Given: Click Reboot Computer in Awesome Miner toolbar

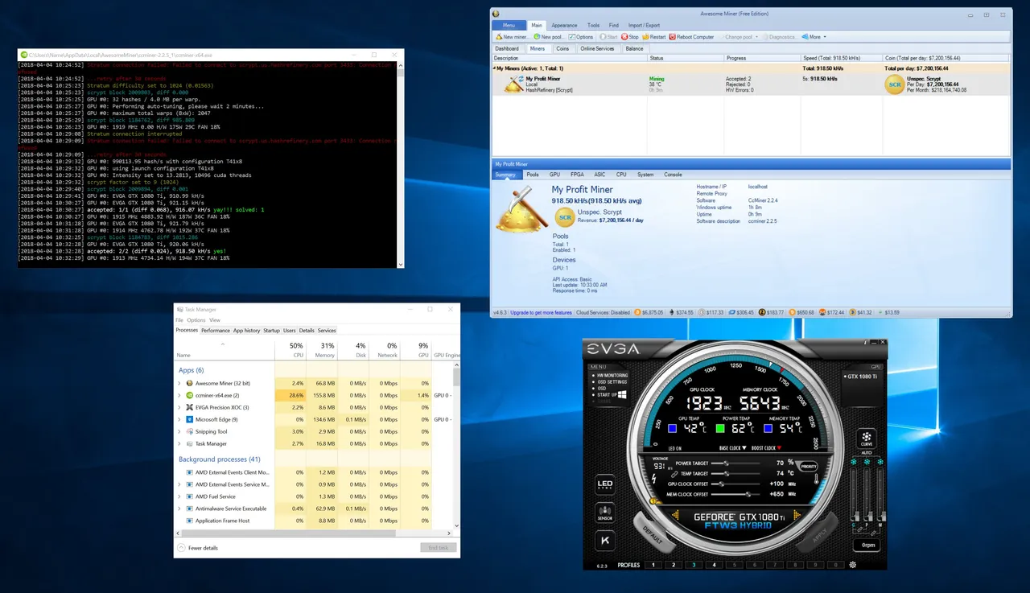Looking at the screenshot, I should pyautogui.click(x=691, y=37).
